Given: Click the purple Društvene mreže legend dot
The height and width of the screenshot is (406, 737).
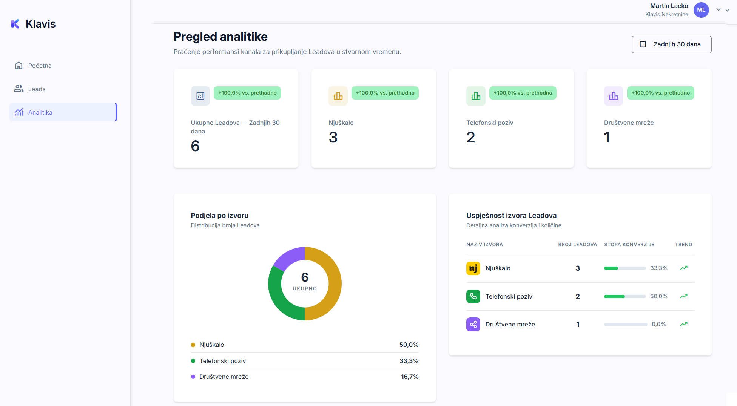Looking at the screenshot, I should [x=193, y=377].
